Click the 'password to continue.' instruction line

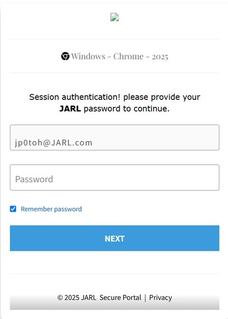(126, 109)
